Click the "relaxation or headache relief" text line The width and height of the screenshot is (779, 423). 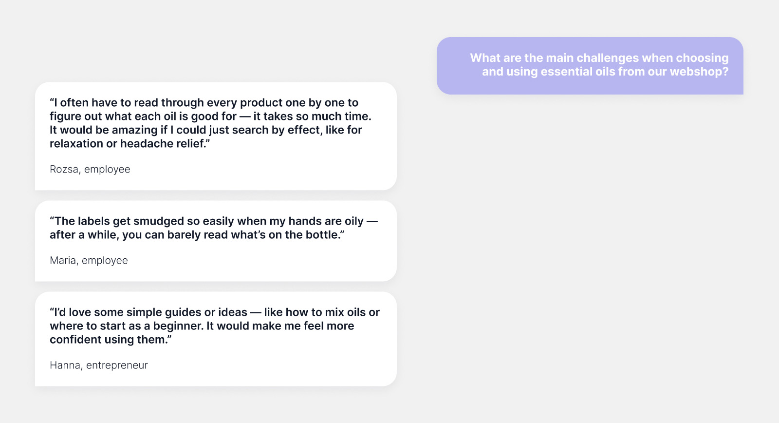click(130, 144)
